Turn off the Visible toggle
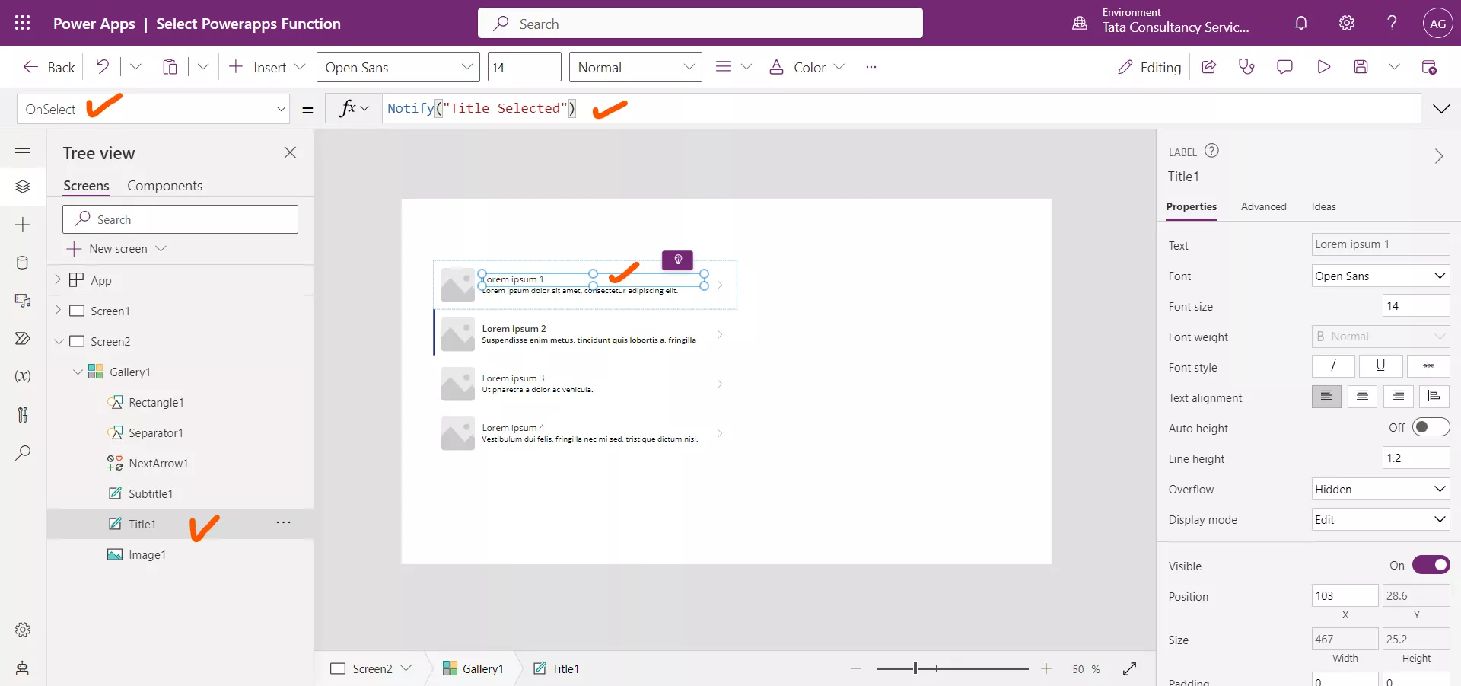Screen dimensions: 1461x686 click(x=1431, y=565)
